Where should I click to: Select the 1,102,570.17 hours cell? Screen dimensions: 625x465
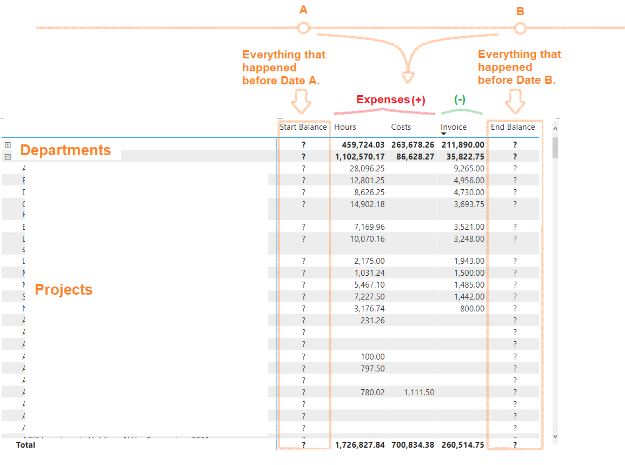(360, 157)
